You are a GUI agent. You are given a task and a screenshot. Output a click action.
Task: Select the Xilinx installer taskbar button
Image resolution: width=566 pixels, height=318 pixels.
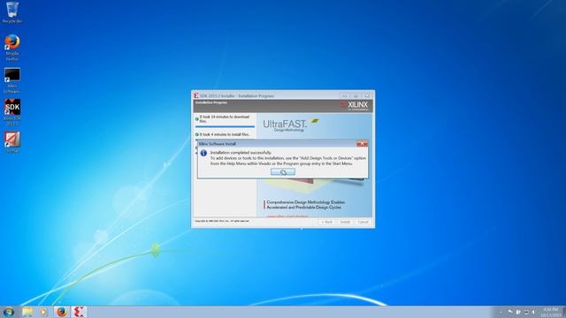coord(79,312)
